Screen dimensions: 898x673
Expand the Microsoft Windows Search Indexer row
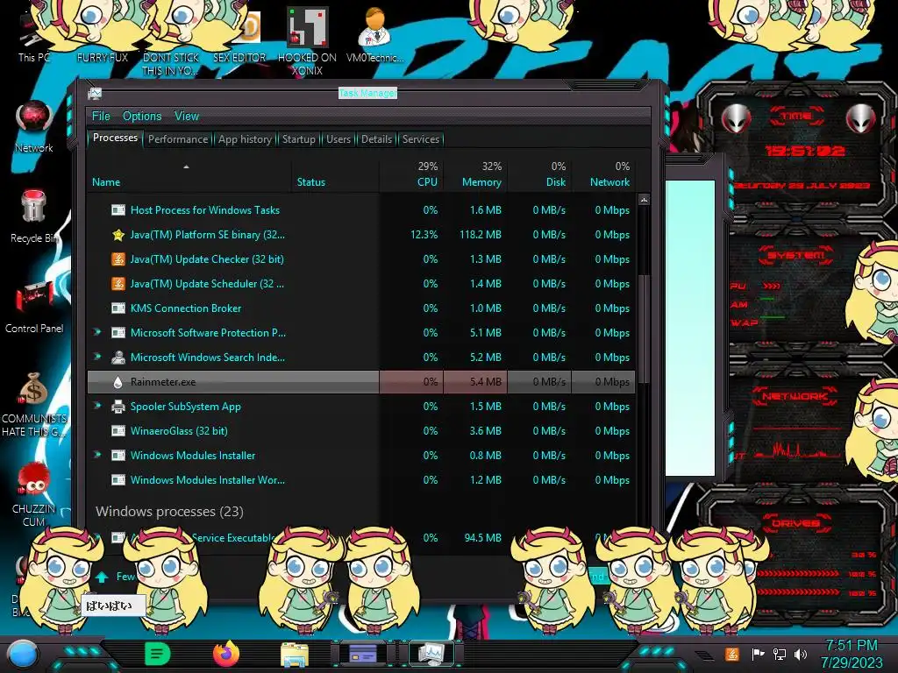point(97,358)
